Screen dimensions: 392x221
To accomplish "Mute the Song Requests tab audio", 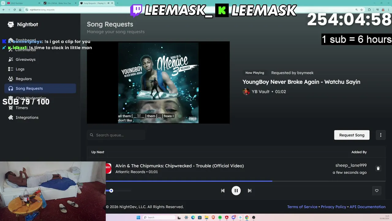I will (108, 3).
